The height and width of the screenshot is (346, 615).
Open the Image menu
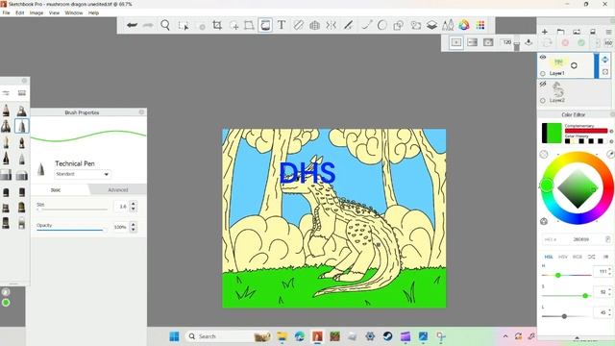tap(37, 12)
